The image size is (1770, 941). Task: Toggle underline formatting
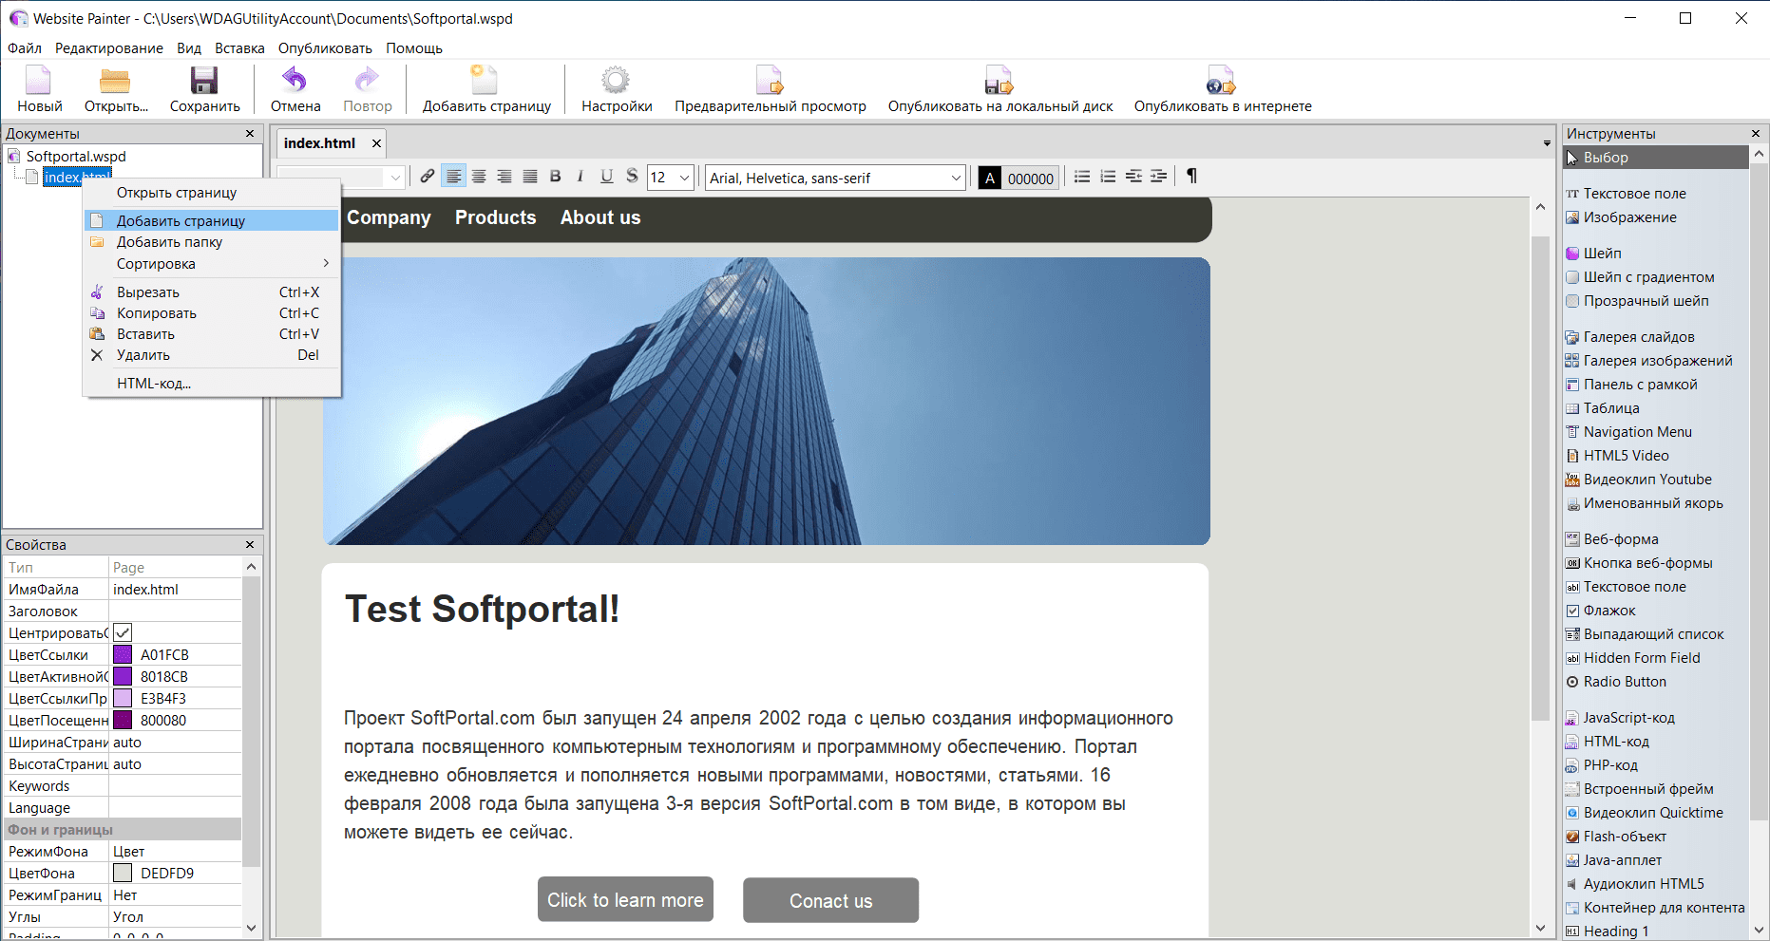606,177
